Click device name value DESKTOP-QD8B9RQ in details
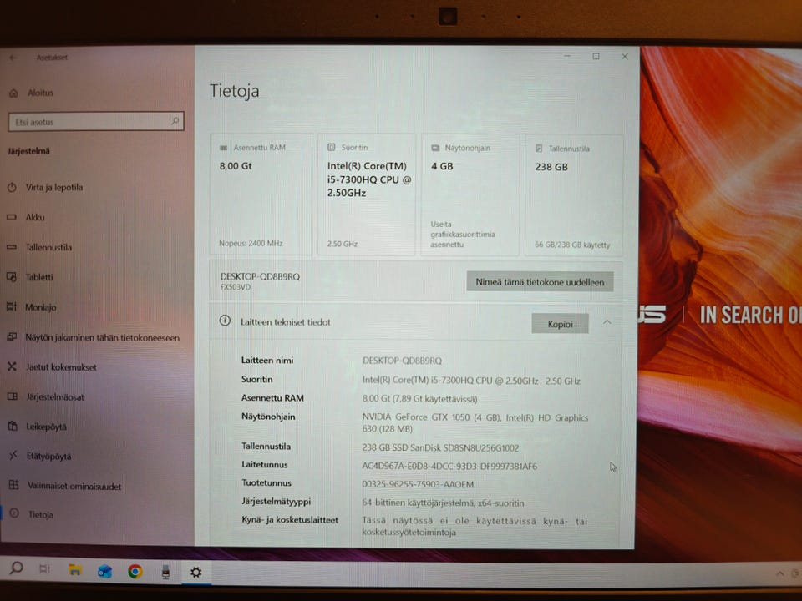This screenshot has width=802, height=601. tap(402, 361)
